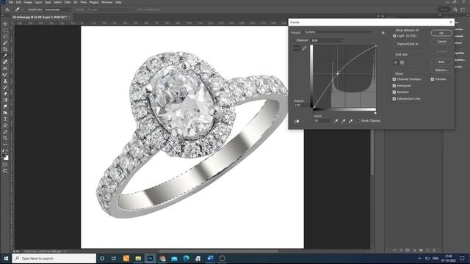Open Microsoft Edge from the taskbar
This screenshot has height=264, width=470.
[186, 258]
